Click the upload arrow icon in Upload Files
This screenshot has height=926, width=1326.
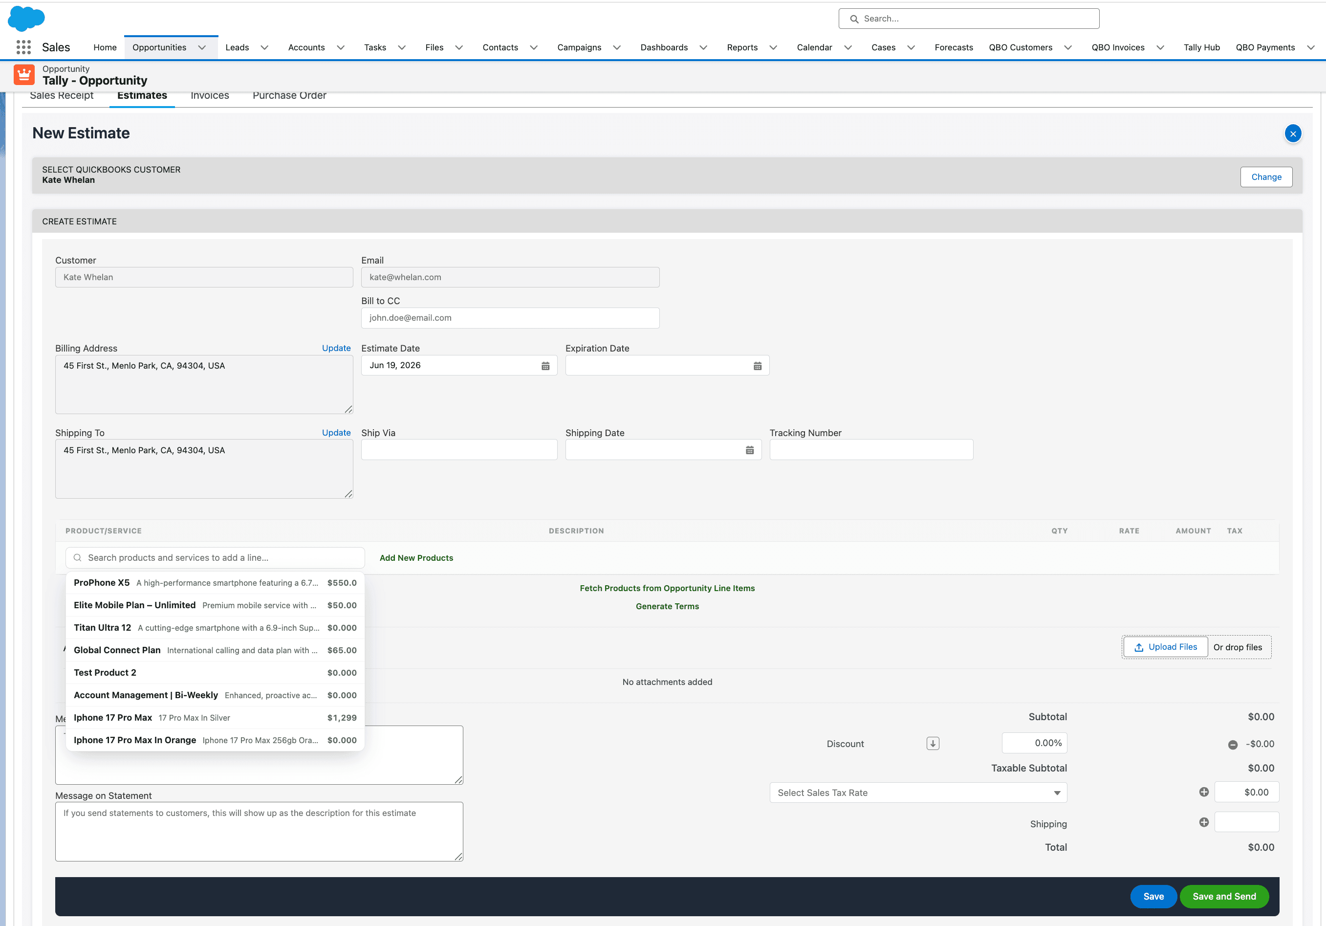coord(1138,647)
